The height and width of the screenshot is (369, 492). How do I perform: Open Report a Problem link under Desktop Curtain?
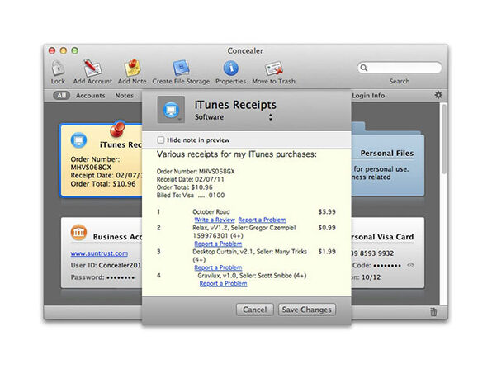coord(218,267)
